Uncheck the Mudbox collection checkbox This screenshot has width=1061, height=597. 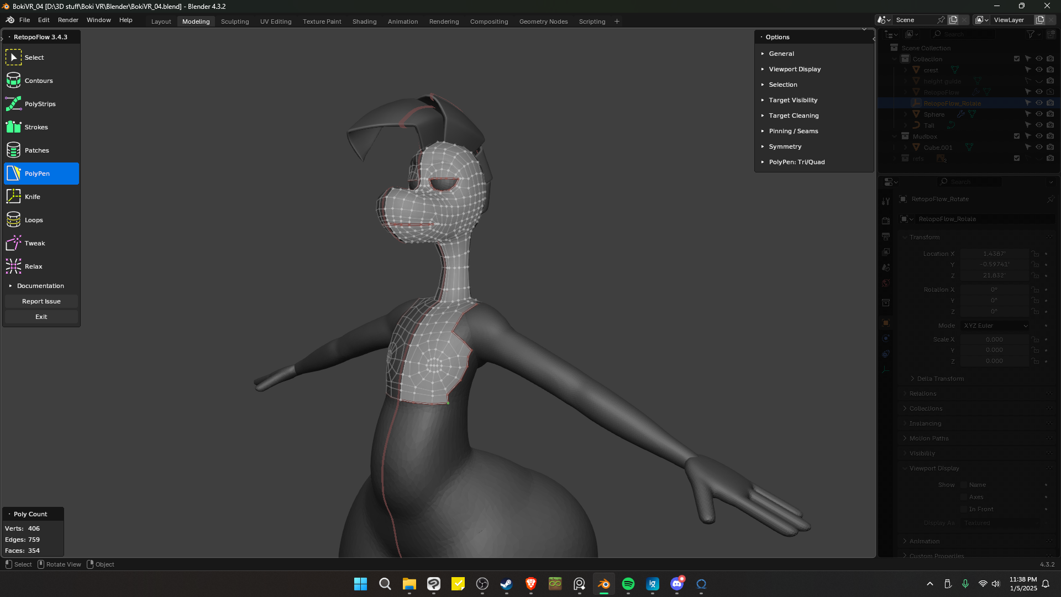(1017, 137)
